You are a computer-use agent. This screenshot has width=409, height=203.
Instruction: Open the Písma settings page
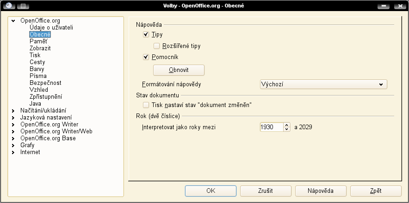point(38,76)
